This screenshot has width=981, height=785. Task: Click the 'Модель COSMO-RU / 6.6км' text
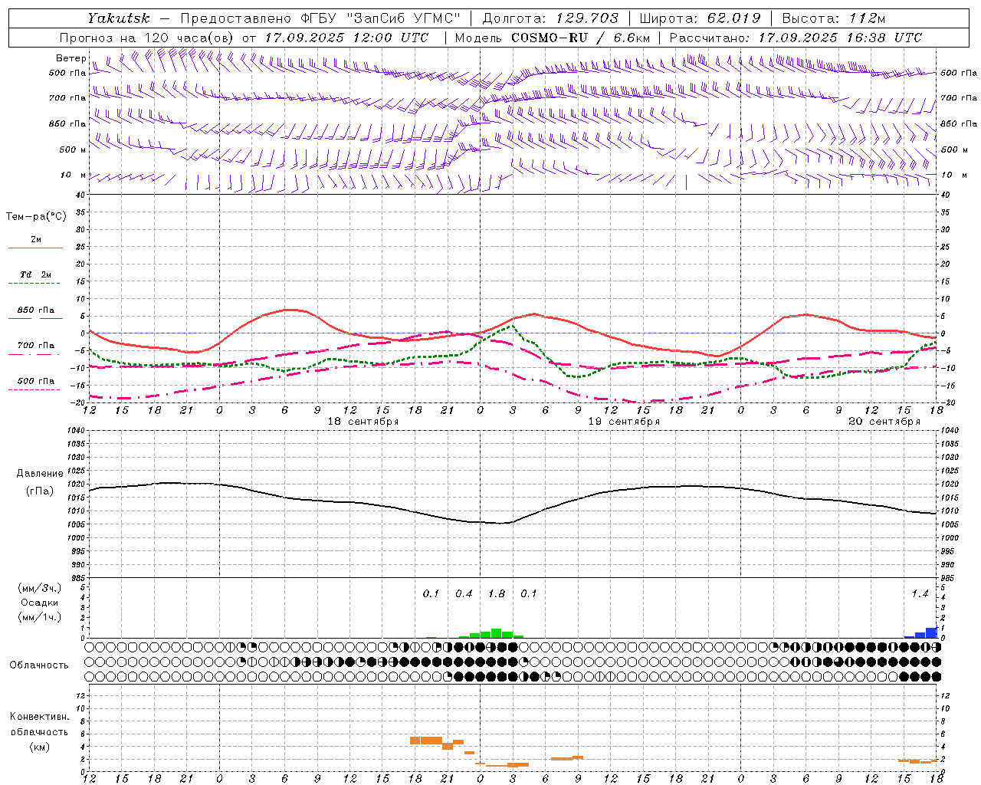[x=552, y=38]
